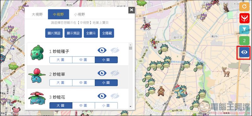252x116 pixels.
Task: Click the 3 妙蛙花 name label
Action: point(57,97)
